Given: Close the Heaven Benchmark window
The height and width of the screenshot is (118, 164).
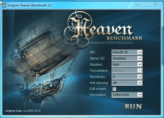Looking at the screenshot, I should tap(156, 4).
